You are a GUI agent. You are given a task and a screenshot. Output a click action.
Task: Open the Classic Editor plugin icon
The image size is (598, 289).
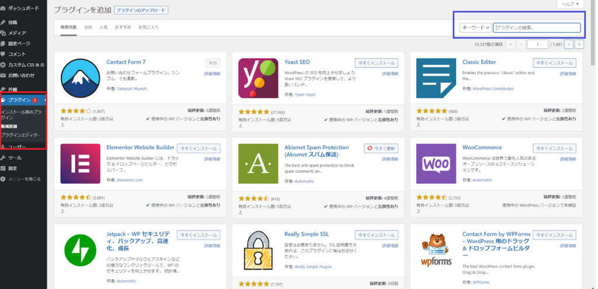tap(436, 78)
